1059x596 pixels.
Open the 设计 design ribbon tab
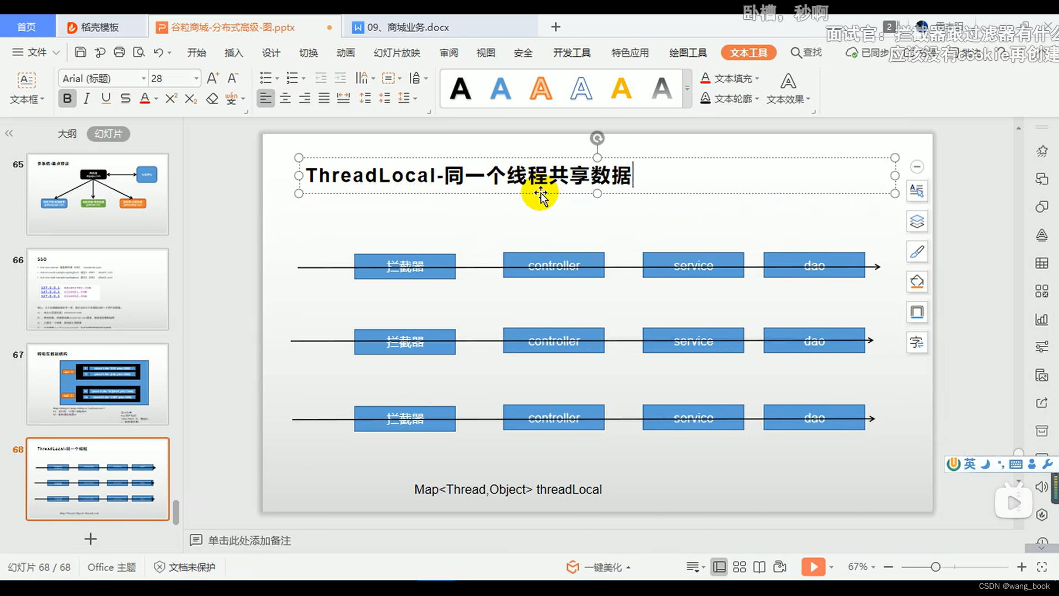click(x=271, y=52)
